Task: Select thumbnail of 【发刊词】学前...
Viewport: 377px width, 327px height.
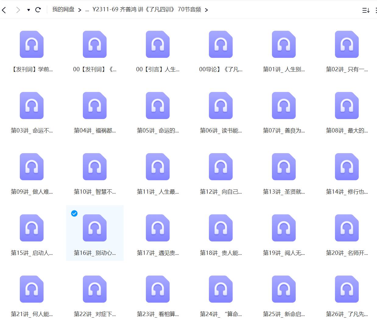Action: (x=32, y=44)
